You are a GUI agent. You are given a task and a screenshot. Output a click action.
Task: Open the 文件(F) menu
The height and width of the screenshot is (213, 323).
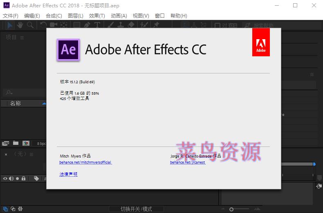pyautogui.click(x=11, y=16)
